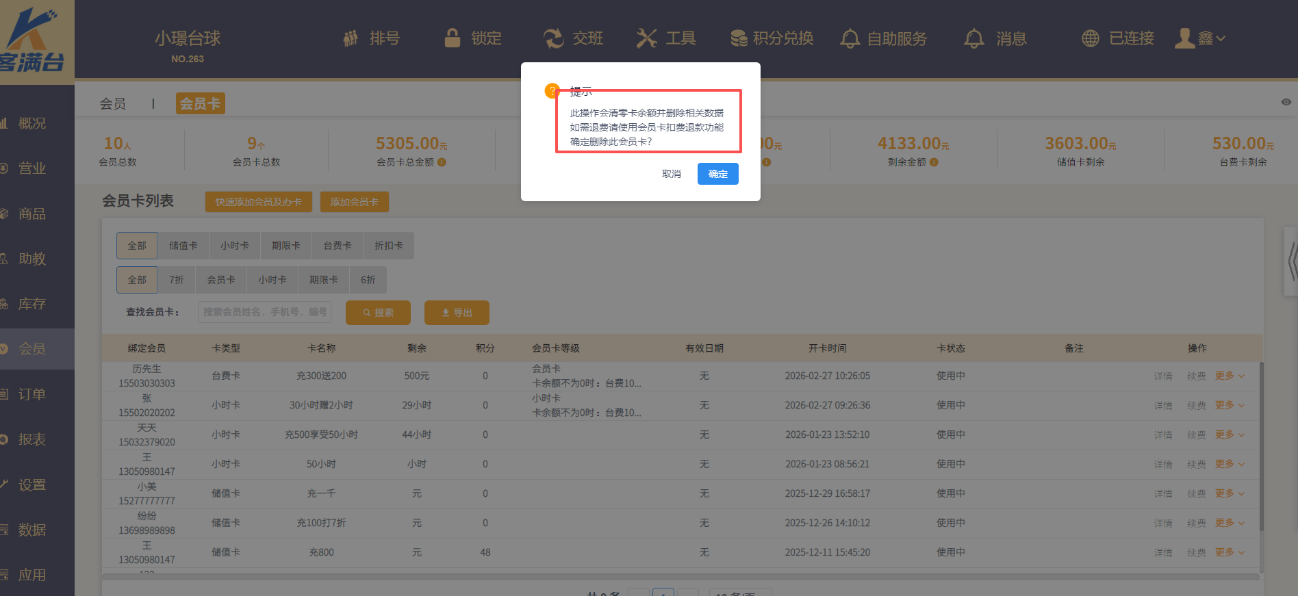Cancel the dialog with 取消
The image size is (1298, 596).
pos(671,174)
